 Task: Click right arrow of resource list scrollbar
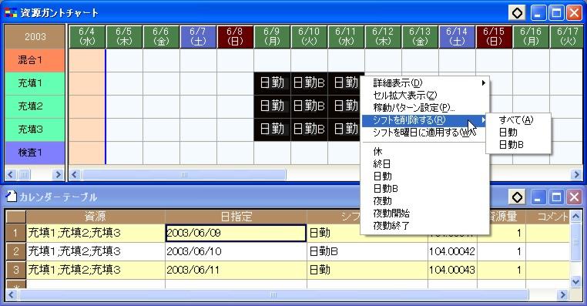point(58,174)
